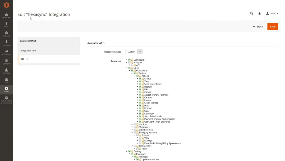Select Payment Amount Authorization item
The height and width of the screenshot is (161, 285).
coord(160,119)
